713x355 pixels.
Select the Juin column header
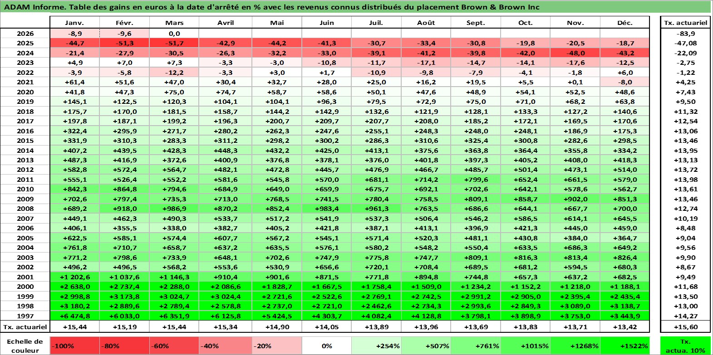[327, 23]
